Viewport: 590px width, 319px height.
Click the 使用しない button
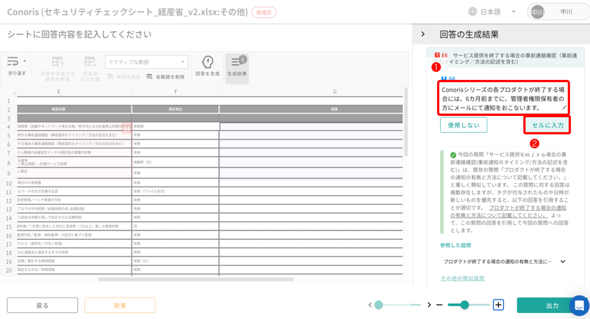(463, 125)
